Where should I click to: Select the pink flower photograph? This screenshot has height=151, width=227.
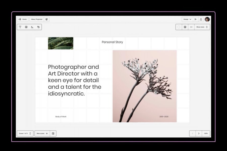tap(145, 86)
